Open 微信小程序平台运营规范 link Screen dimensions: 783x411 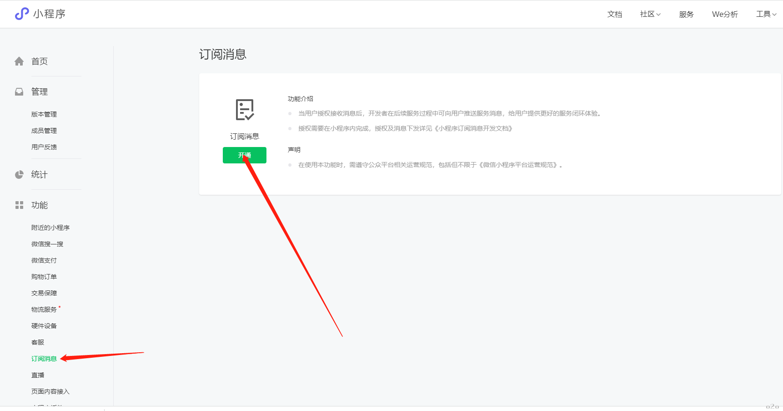pyautogui.click(x=518, y=165)
